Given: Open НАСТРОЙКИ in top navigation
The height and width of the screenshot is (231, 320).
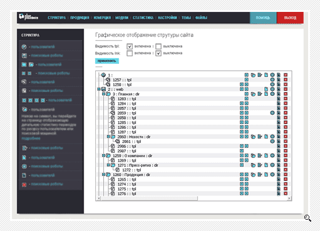Looking at the screenshot, I should 167,18.
